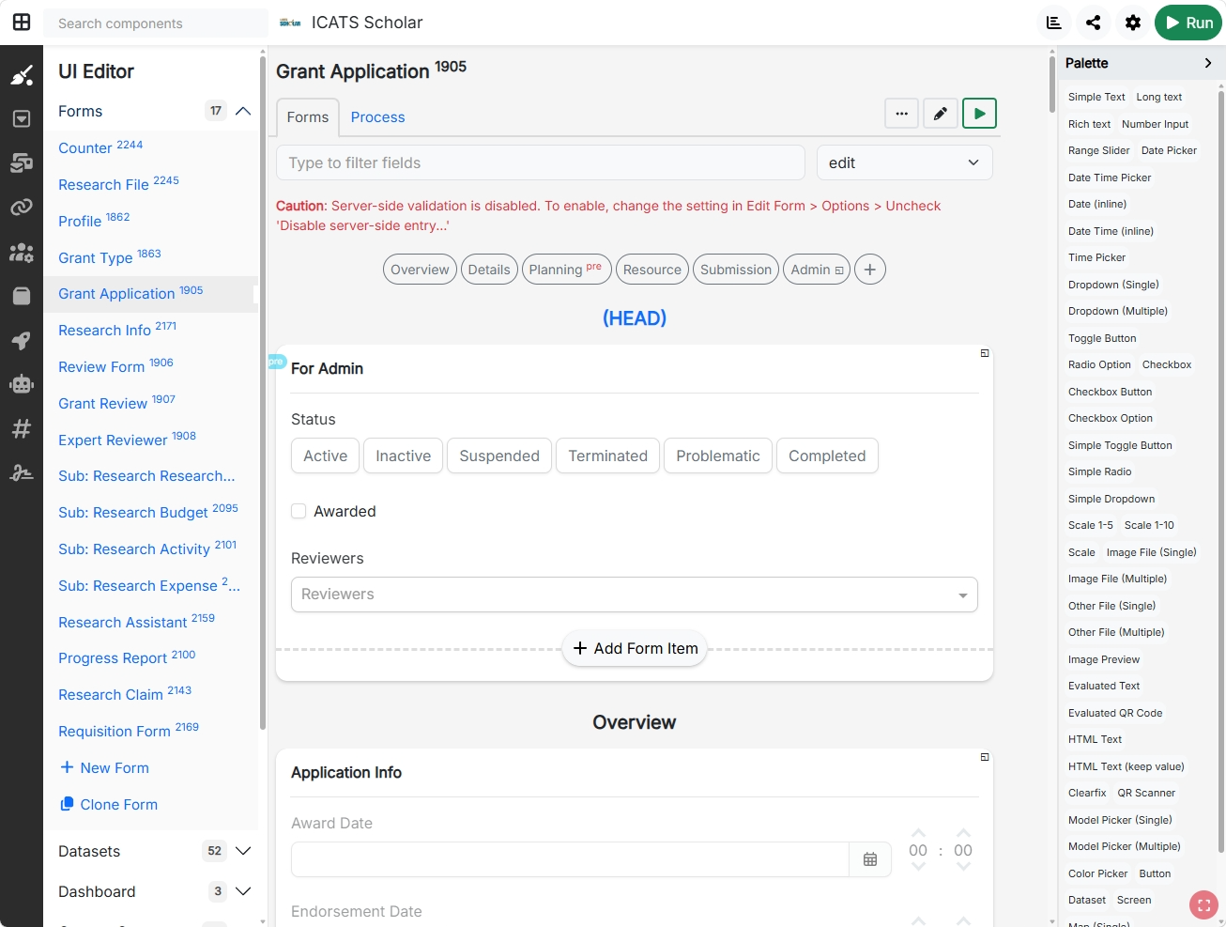
Task: Open the signature sidebar icon
Action: point(22,473)
